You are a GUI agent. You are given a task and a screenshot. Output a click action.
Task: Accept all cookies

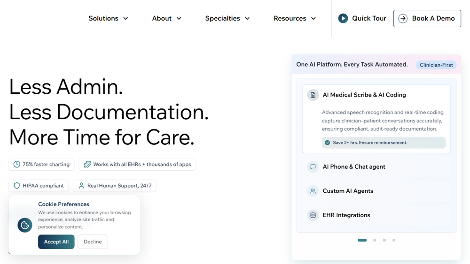56,242
